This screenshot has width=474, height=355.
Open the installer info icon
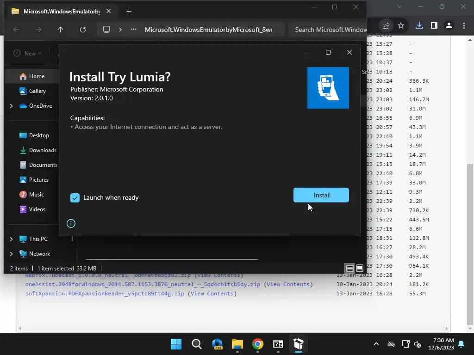[71, 223]
